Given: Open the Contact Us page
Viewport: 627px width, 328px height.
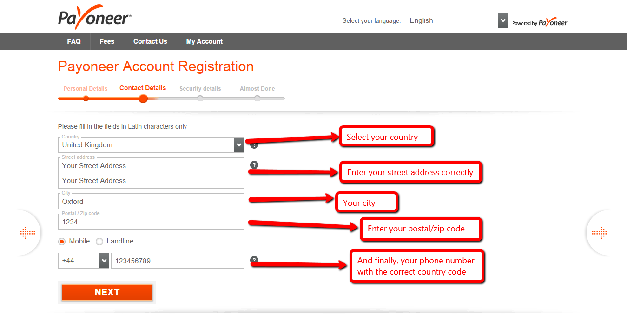Looking at the screenshot, I should pyautogui.click(x=150, y=41).
